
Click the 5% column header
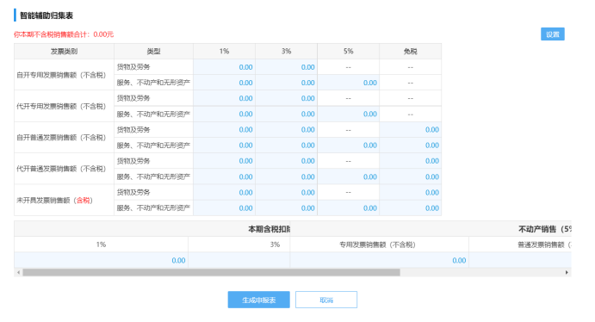349,51
